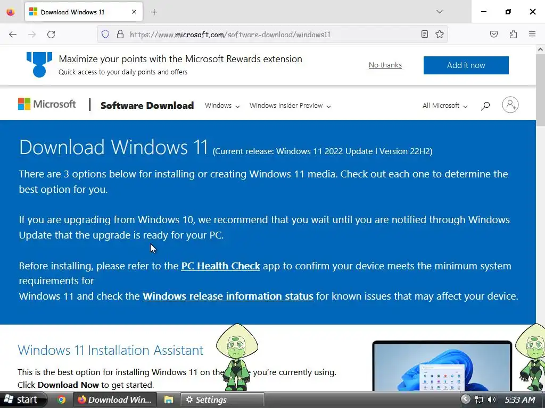
Task: Open the list all tabs chevron
Action: (439, 12)
